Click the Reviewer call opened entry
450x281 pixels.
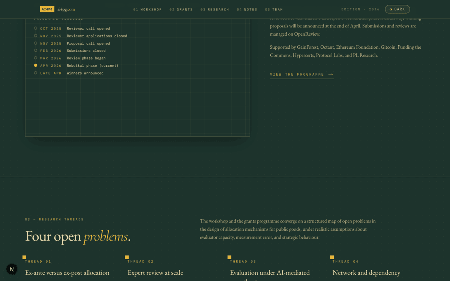(x=88, y=28)
